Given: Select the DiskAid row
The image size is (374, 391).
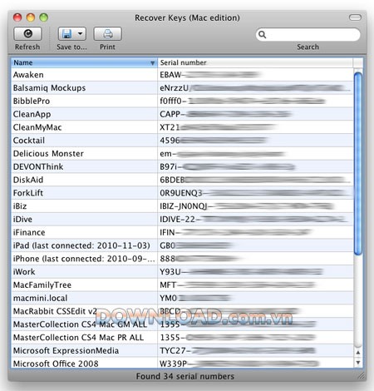Looking at the screenshot, I should point(182,180).
